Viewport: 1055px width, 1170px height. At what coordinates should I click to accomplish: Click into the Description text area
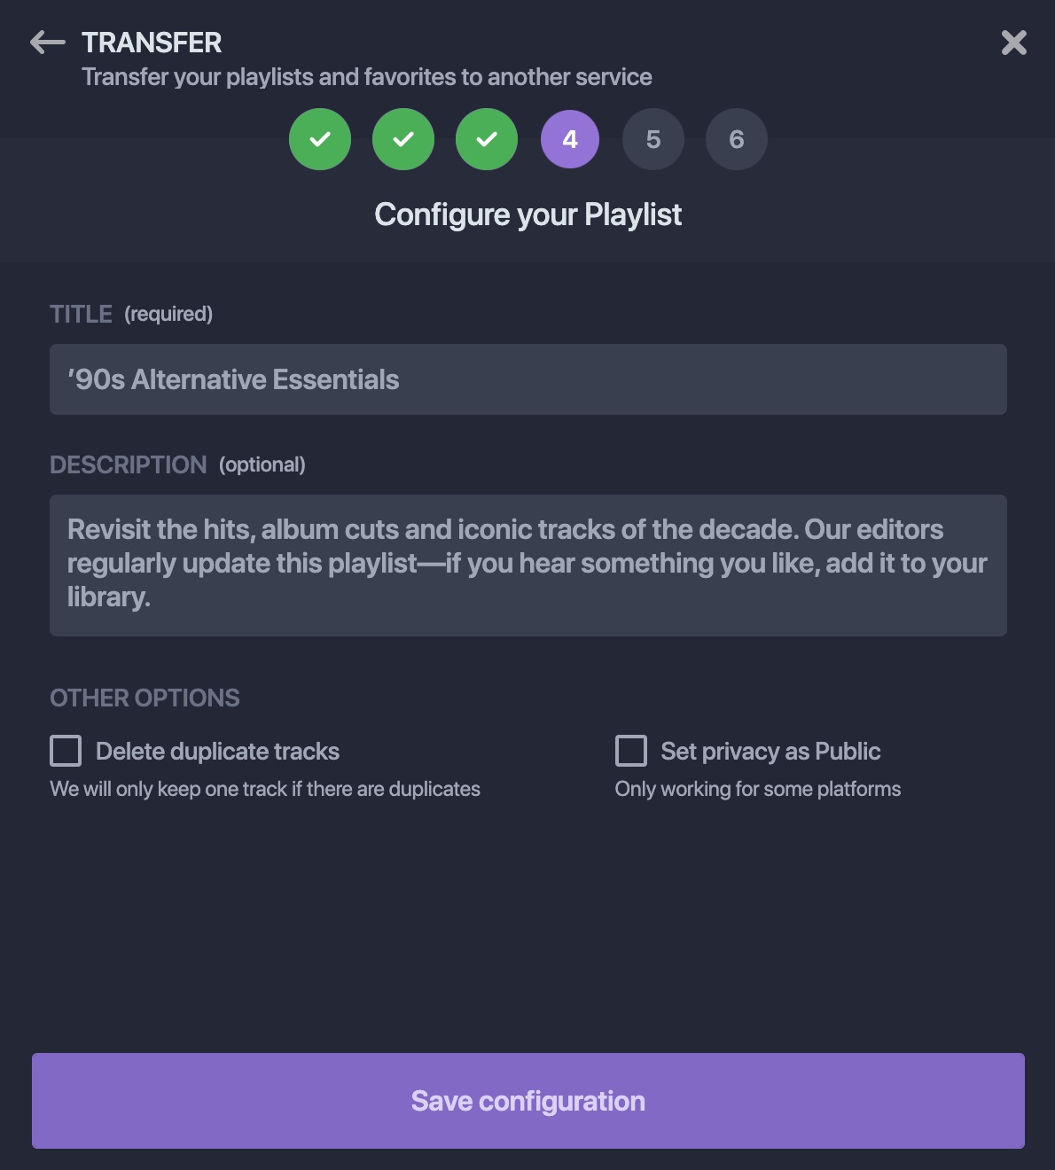coord(528,565)
